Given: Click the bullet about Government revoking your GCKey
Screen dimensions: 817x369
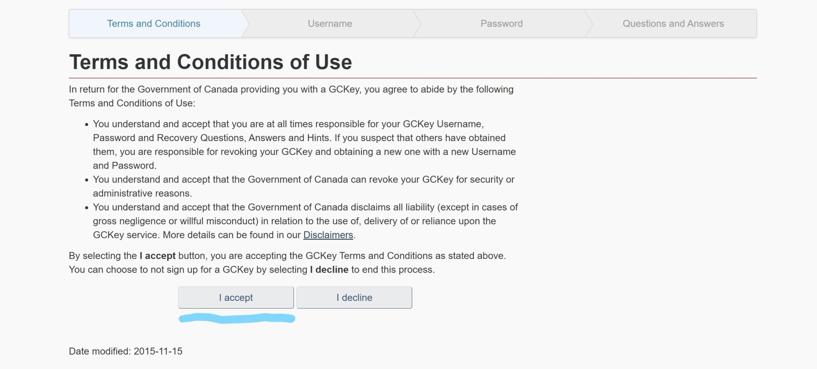Looking at the screenshot, I should coord(304,186).
